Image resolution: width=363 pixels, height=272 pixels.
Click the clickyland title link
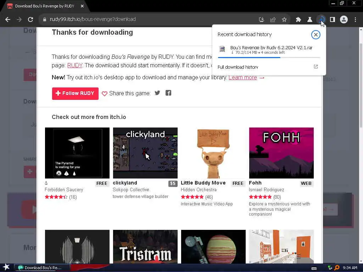pos(125,183)
